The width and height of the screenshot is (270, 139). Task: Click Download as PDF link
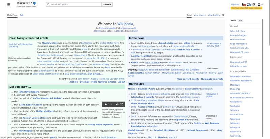(238, 62)
